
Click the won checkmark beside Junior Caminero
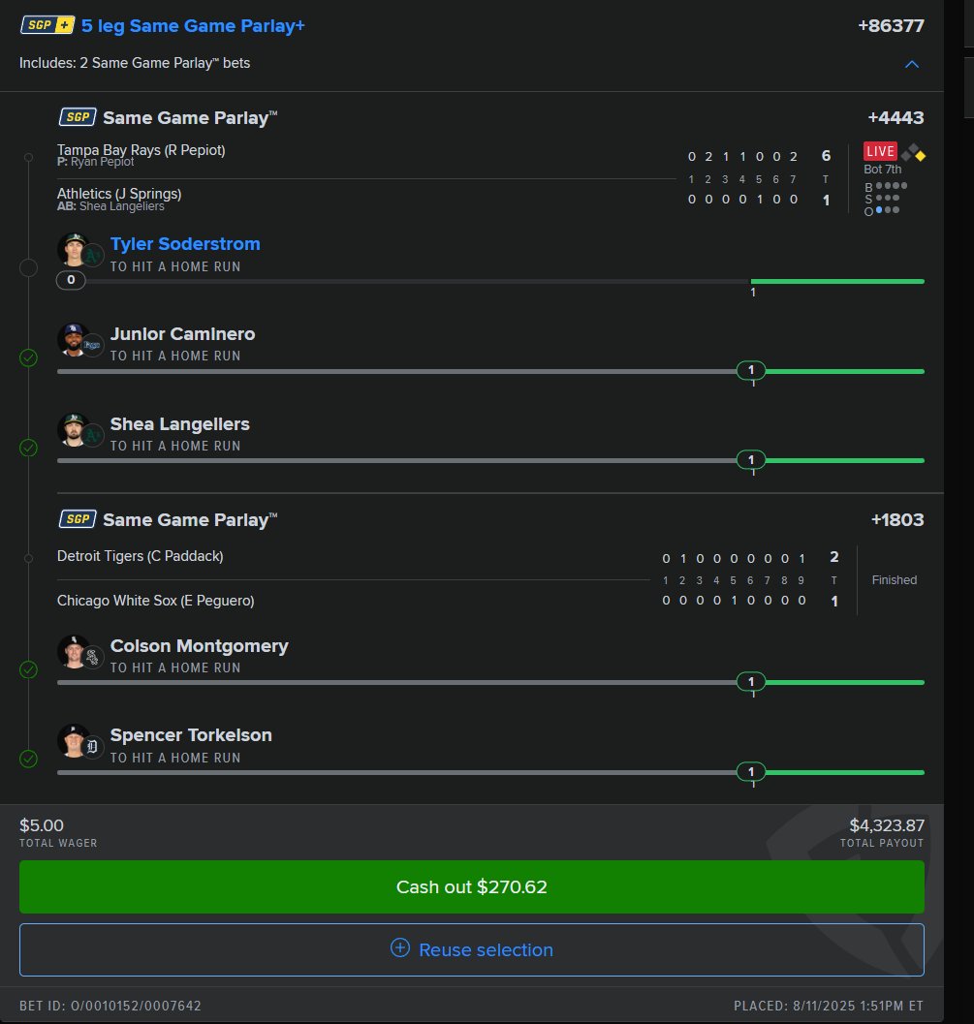(28, 357)
